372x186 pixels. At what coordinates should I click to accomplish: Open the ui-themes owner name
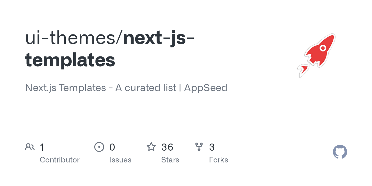pyautogui.click(x=71, y=38)
